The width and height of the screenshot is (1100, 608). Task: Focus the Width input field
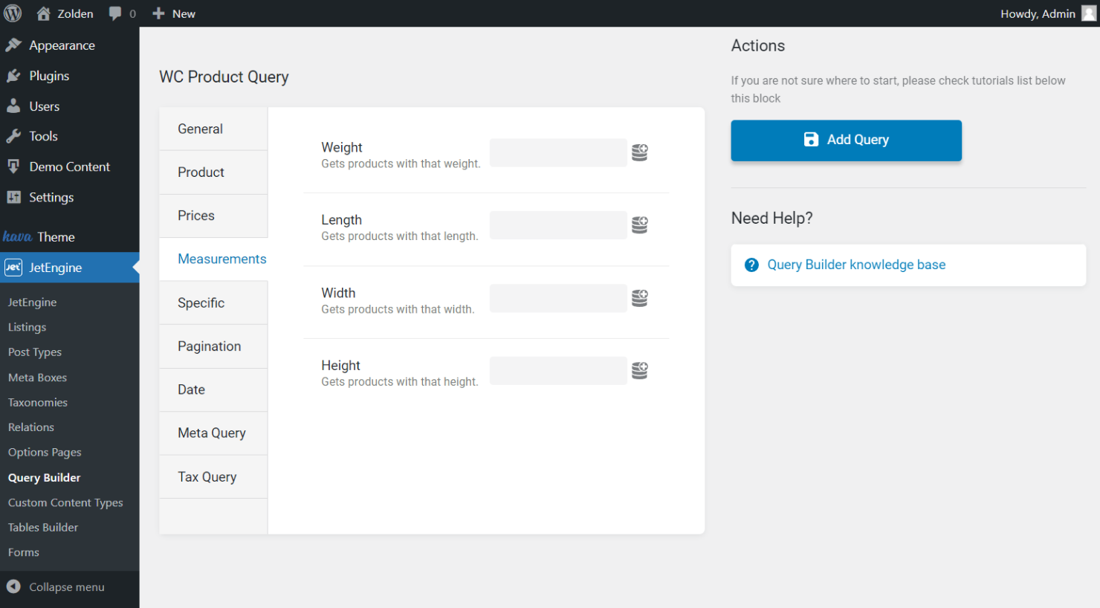558,298
